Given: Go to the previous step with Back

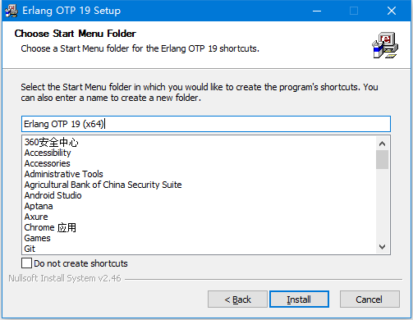Looking at the screenshot, I should click(x=237, y=299).
